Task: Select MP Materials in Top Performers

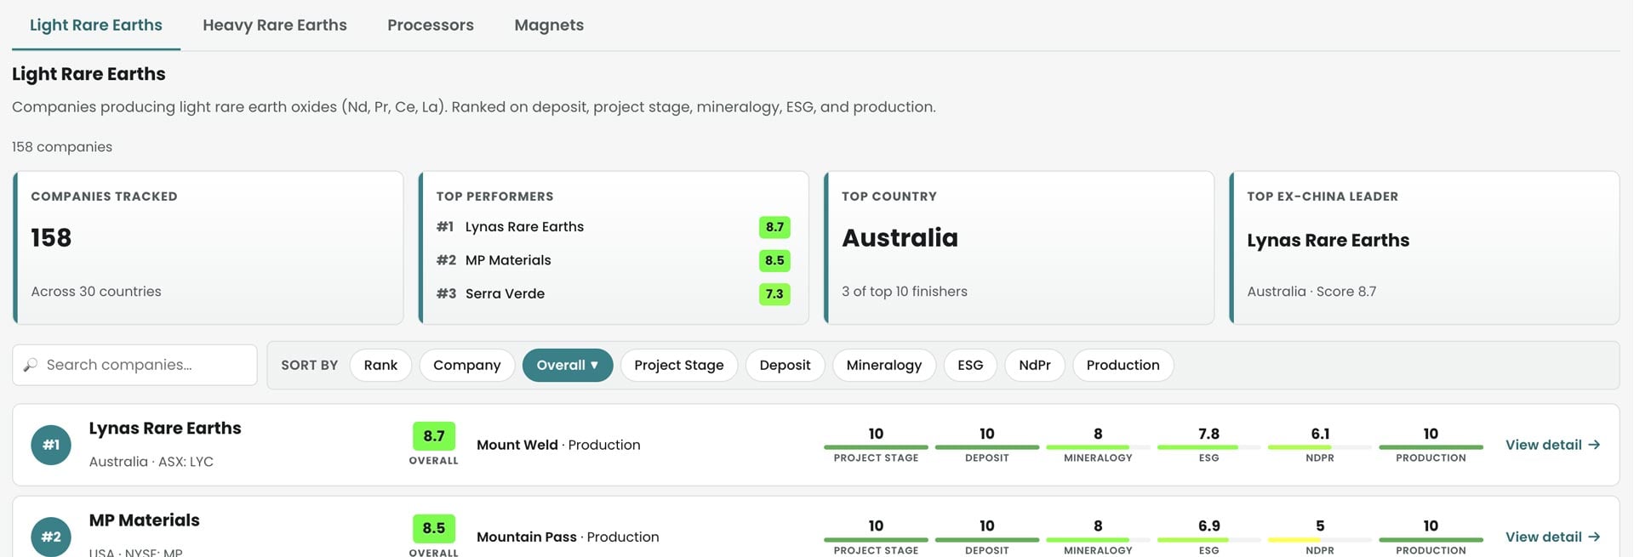Action: click(508, 260)
